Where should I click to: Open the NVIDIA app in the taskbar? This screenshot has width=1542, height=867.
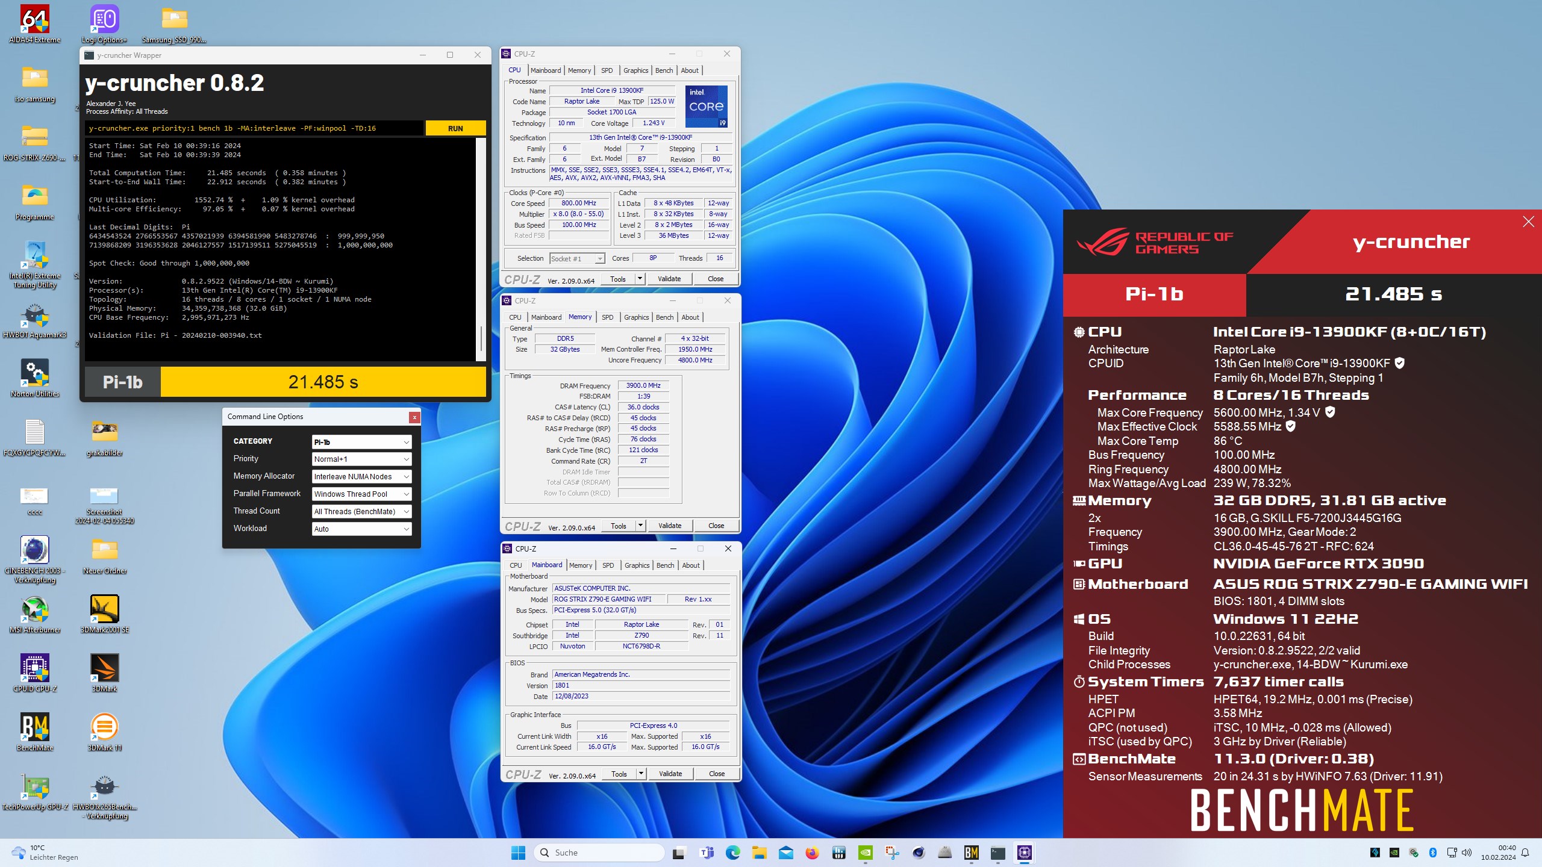(x=865, y=853)
